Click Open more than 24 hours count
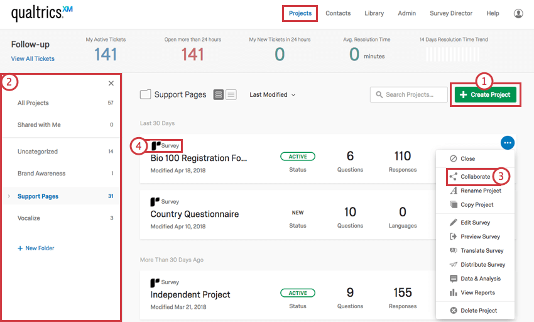 (x=192, y=54)
